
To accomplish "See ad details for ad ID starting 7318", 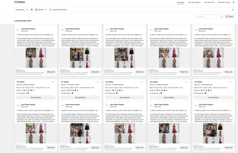I will [x=214, y=97].
